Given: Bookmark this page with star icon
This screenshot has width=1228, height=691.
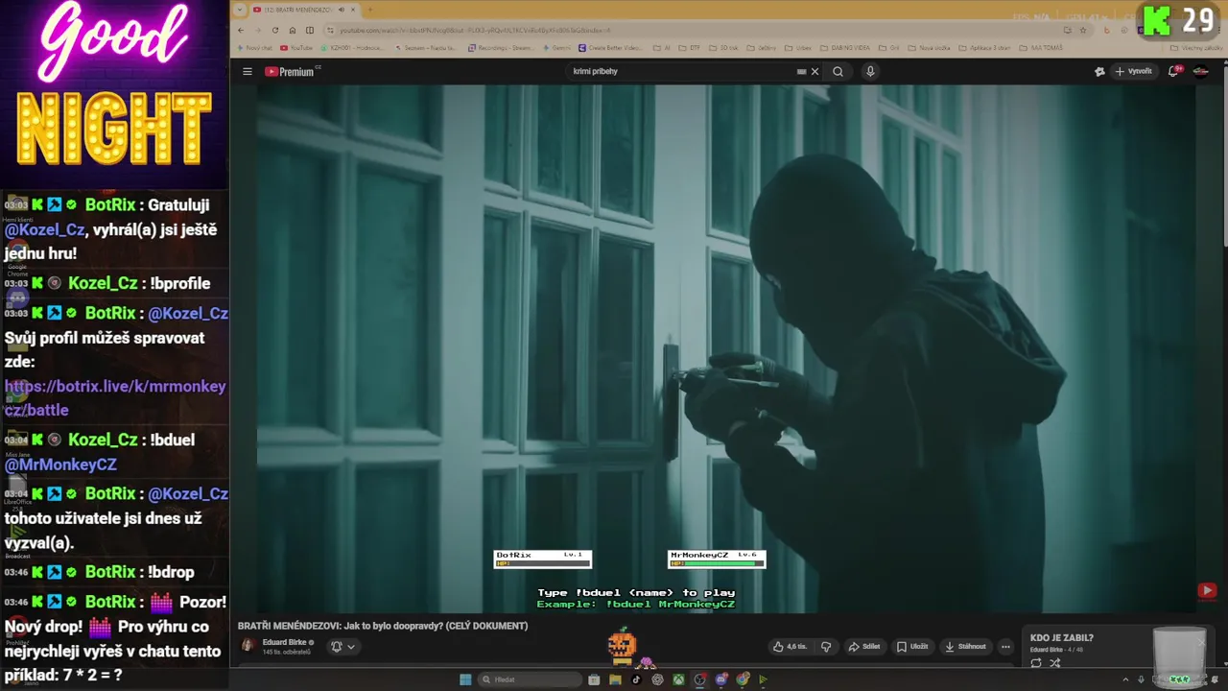Looking at the screenshot, I should [1083, 30].
